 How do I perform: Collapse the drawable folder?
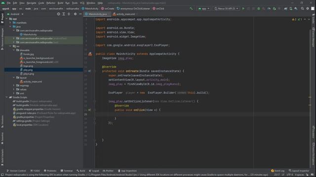coord(14,50)
